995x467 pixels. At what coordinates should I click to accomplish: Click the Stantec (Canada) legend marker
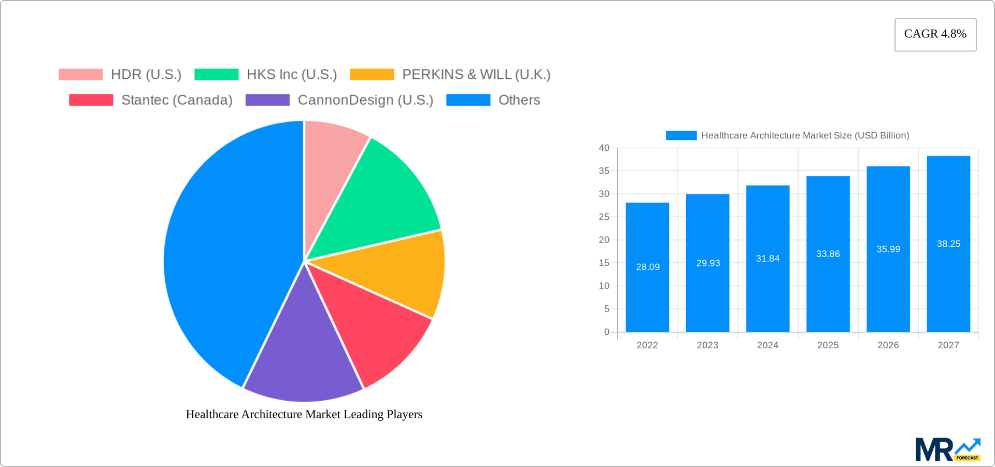pyautogui.click(x=91, y=100)
